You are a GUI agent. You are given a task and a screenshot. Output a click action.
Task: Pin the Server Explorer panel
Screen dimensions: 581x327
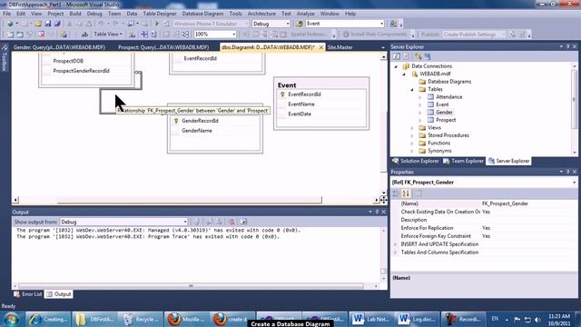pos(567,46)
